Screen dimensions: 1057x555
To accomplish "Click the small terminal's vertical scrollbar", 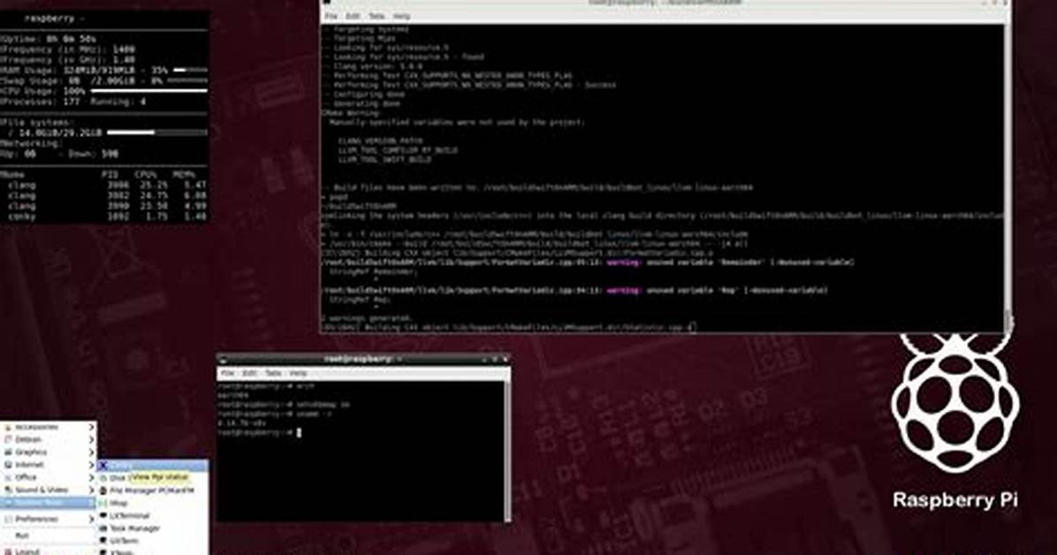I will click(507, 451).
